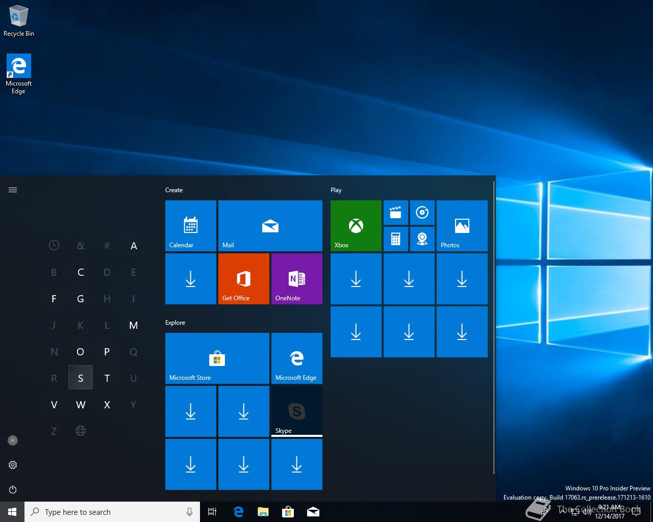Open the OneNote tile

coord(297,279)
